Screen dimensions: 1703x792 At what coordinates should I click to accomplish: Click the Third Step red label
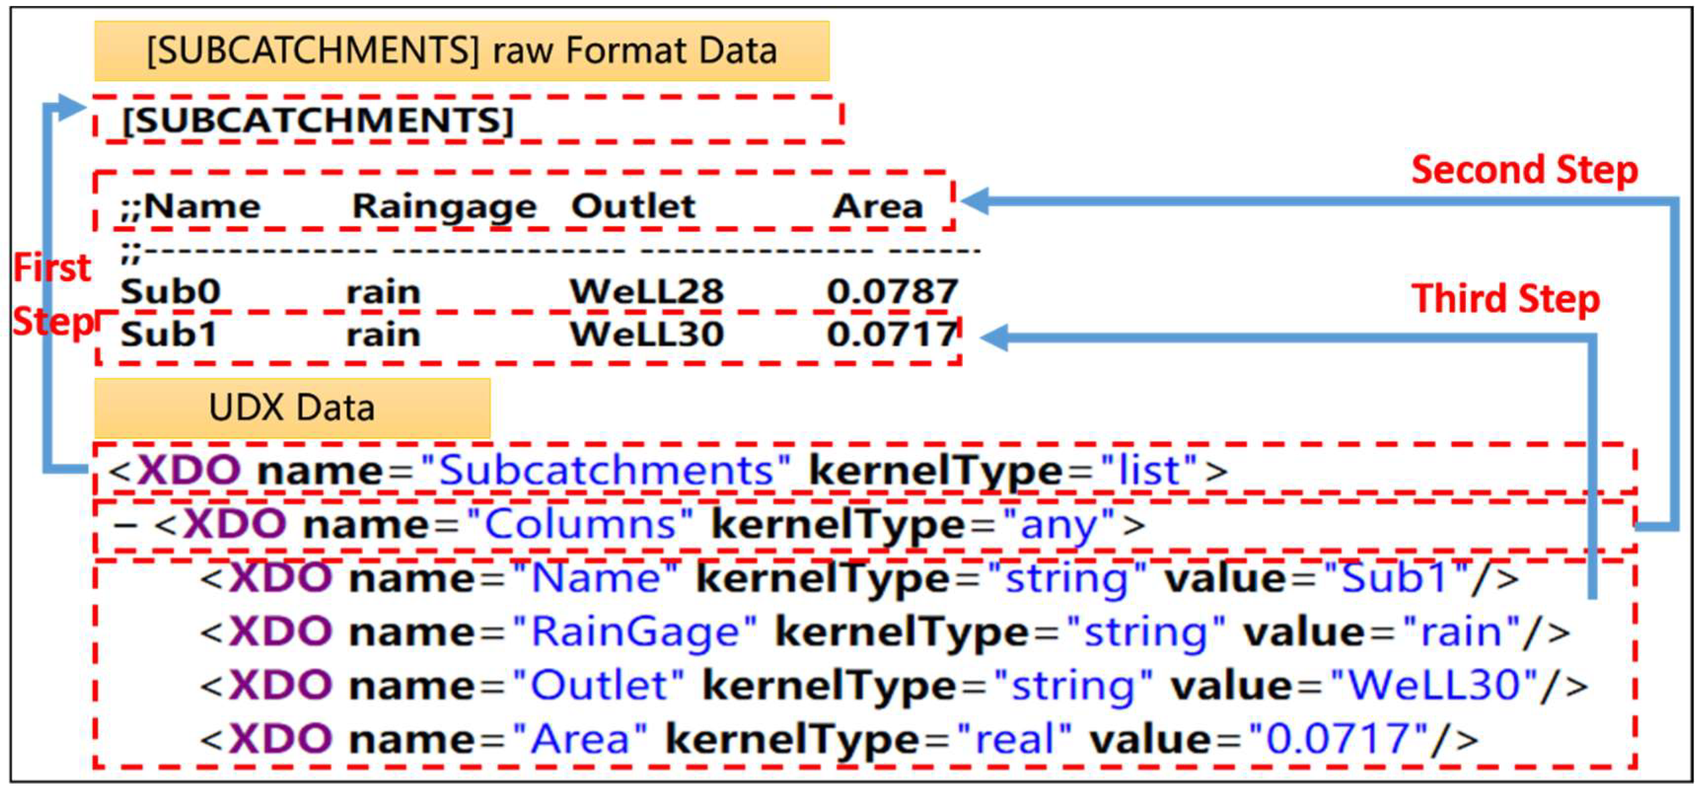[x=1505, y=298]
